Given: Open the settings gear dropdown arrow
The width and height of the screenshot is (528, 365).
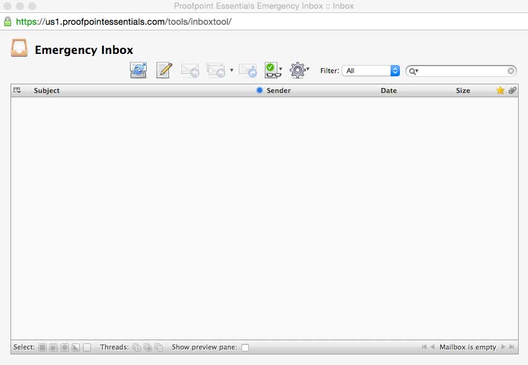Looking at the screenshot, I should click(307, 70).
